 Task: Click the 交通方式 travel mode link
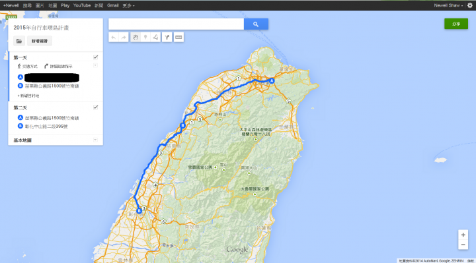click(x=30, y=67)
